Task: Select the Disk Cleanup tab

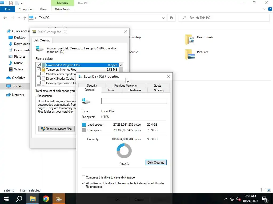Action: (42, 40)
